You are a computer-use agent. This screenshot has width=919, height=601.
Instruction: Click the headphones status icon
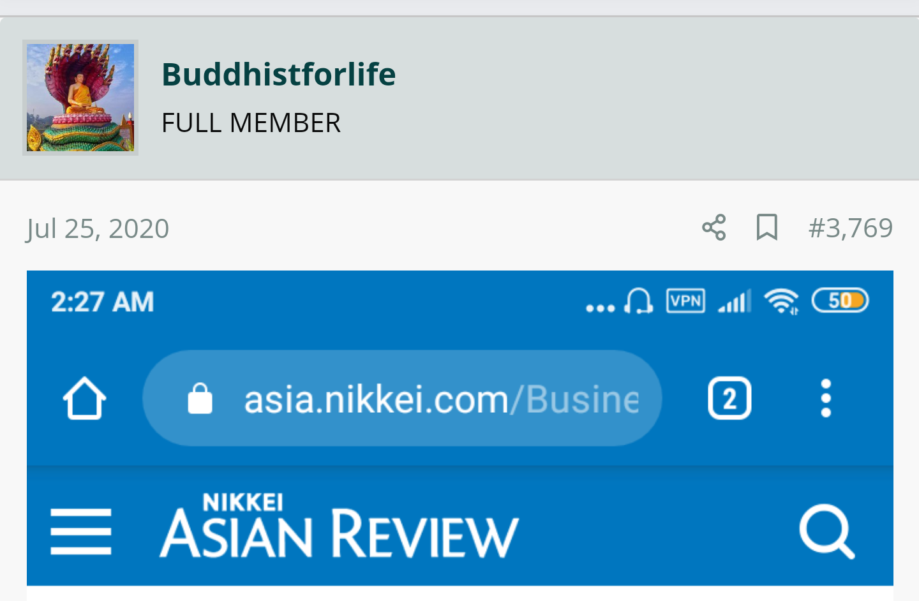(x=638, y=300)
